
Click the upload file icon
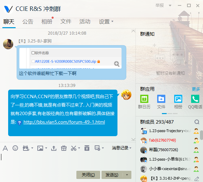tap(54, 148)
